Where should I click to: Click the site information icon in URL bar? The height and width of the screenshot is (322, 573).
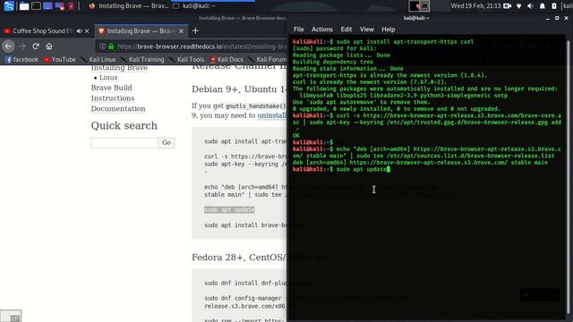pos(103,47)
